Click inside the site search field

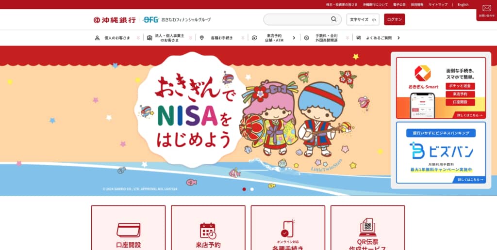(298, 19)
